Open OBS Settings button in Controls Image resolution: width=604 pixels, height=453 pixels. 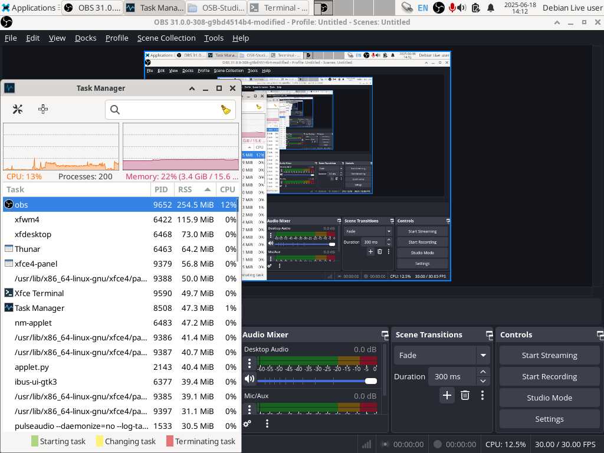pyautogui.click(x=549, y=419)
